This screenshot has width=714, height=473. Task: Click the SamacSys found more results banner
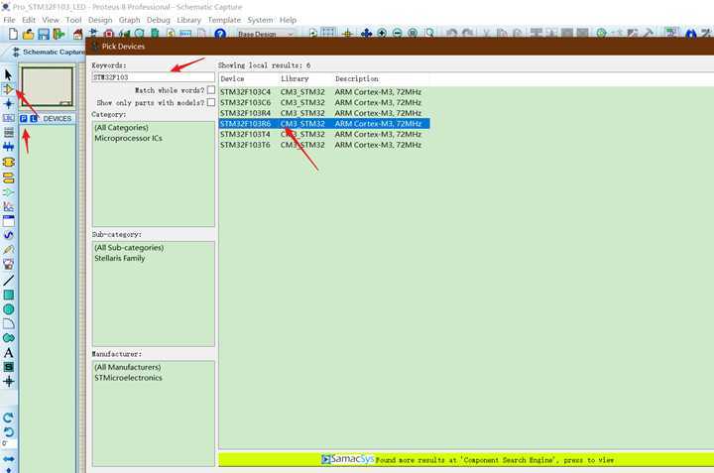pyautogui.click(x=466, y=459)
